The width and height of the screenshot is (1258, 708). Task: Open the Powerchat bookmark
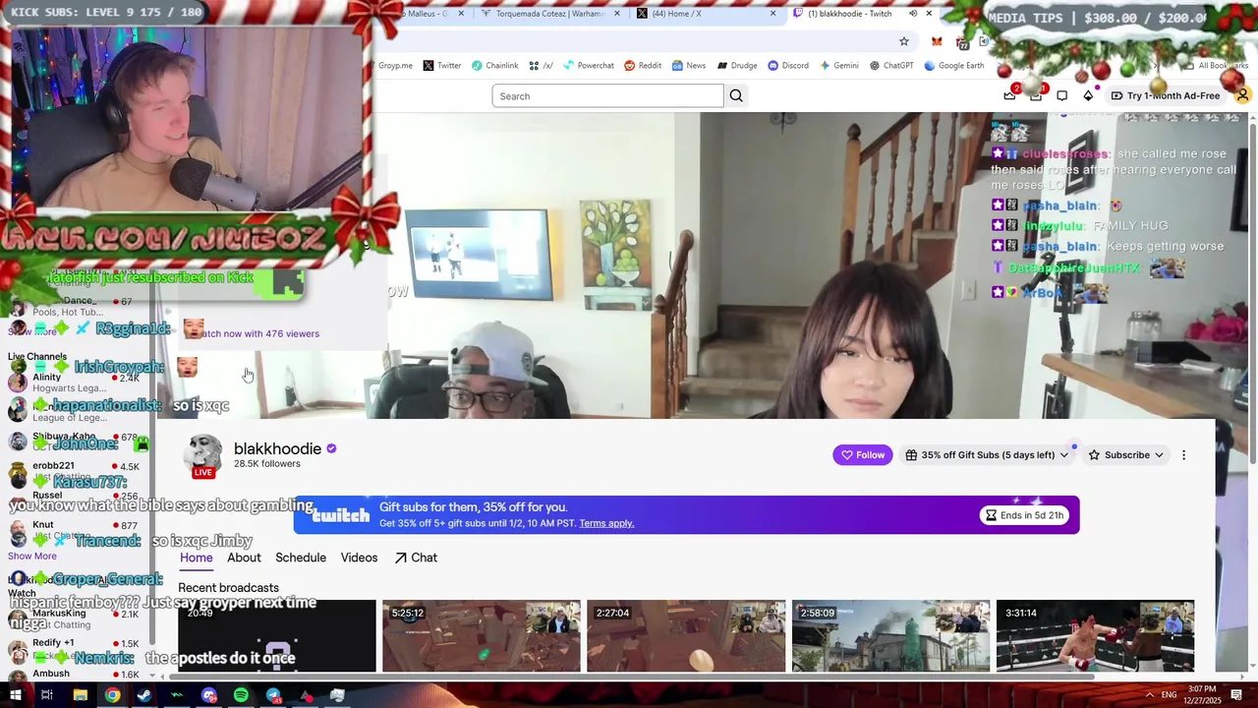click(x=588, y=66)
